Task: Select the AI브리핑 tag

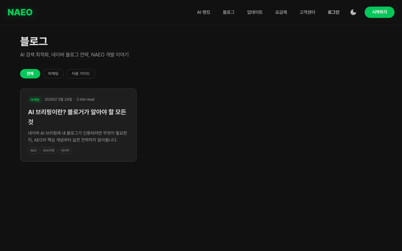Action: tap(49, 151)
